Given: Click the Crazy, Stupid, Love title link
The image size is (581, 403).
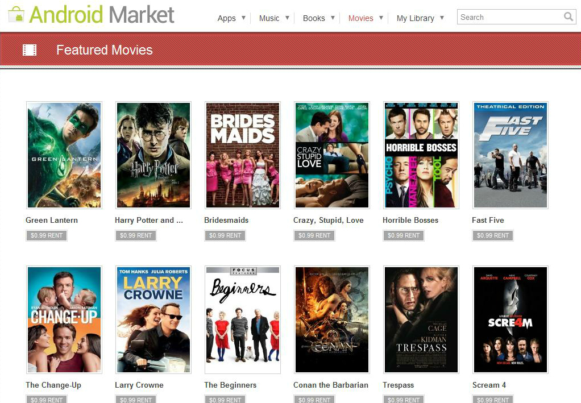Looking at the screenshot, I should coord(329,221).
